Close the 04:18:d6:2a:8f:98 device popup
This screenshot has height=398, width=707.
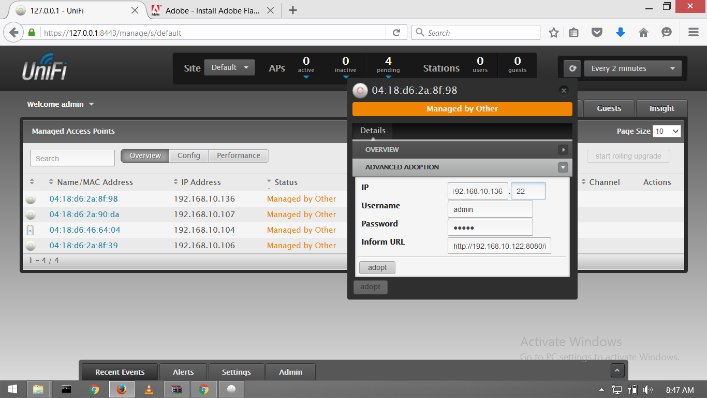coord(564,90)
